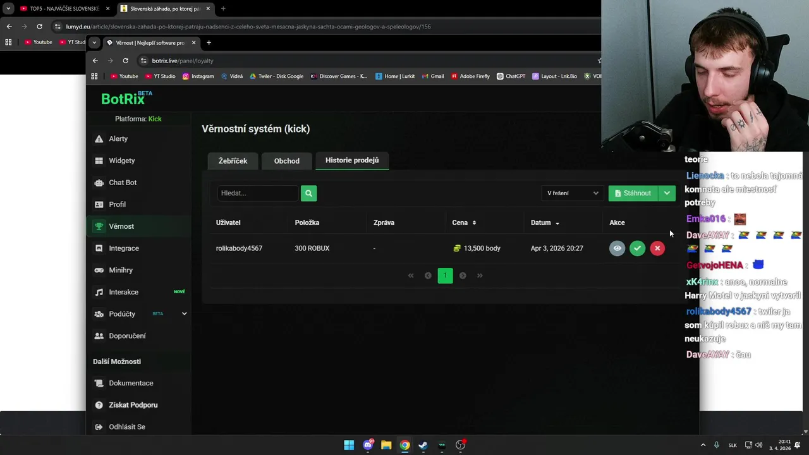This screenshot has height=455, width=809.
Task: Show hidden system tray icons
Action: [x=703, y=445]
